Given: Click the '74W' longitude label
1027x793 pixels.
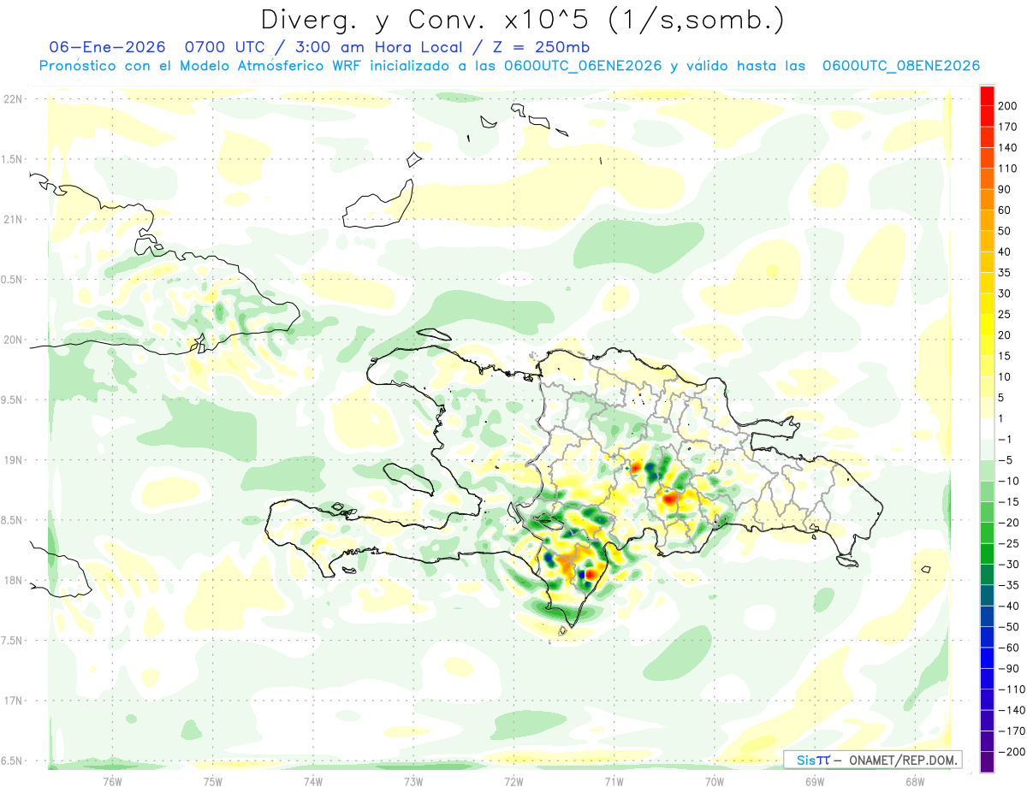Looking at the screenshot, I should pos(313,780).
